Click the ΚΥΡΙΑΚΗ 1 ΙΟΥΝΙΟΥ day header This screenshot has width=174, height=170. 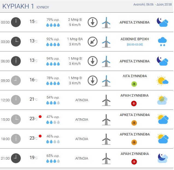point(26,6)
